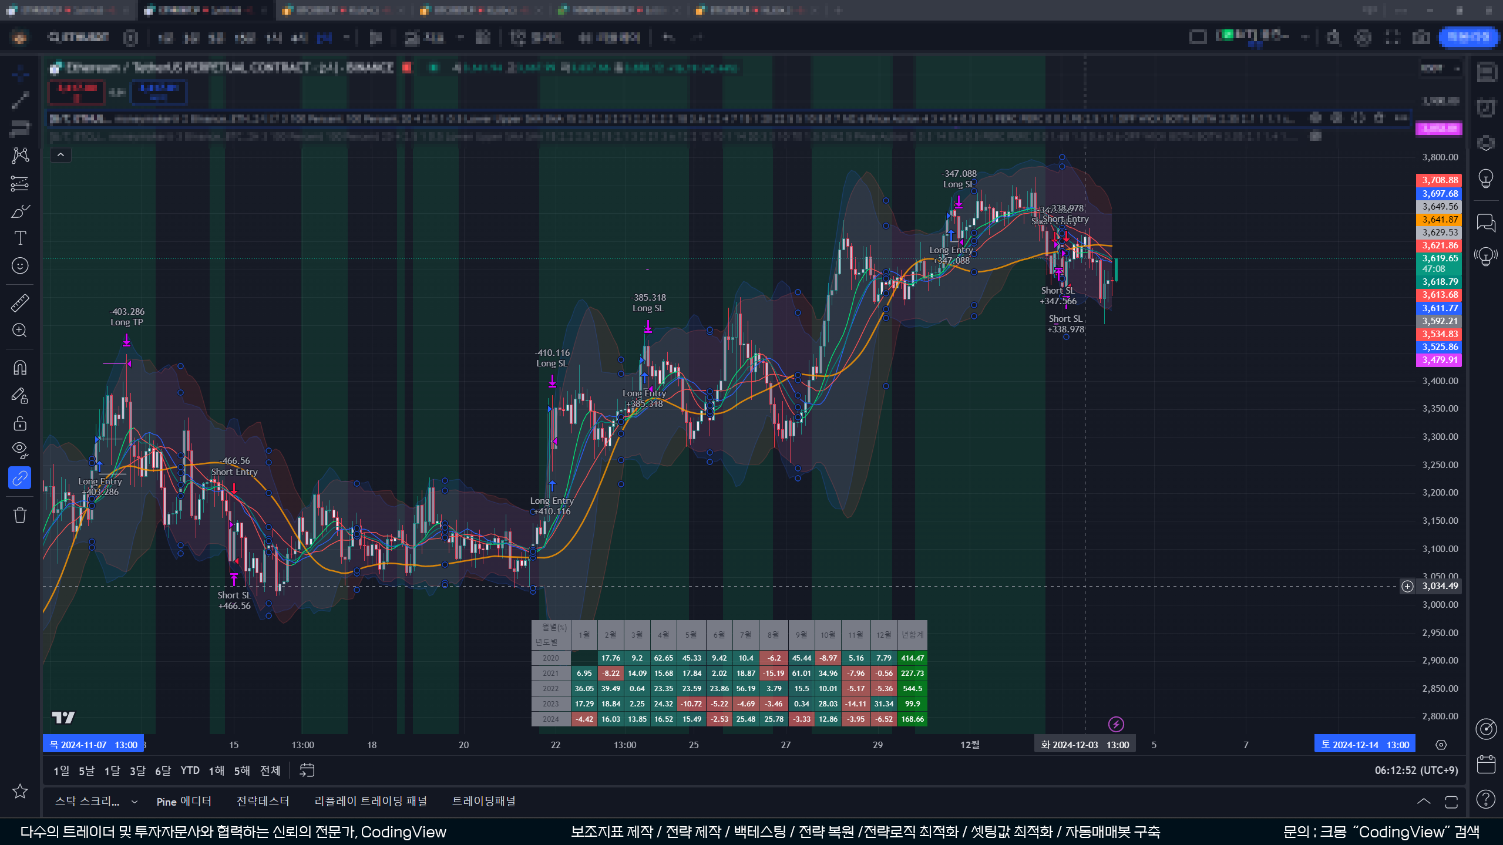Click the go to date calendar icon
1503x845 pixels.
[307, 770]
